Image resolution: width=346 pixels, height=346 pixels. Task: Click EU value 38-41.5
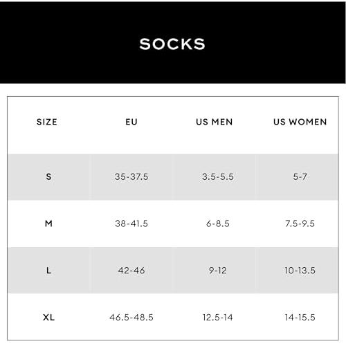pyautogui.click(x=131, y=224)
